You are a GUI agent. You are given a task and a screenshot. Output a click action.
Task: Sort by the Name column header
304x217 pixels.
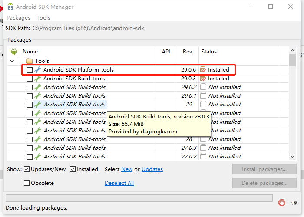(30, 52)
